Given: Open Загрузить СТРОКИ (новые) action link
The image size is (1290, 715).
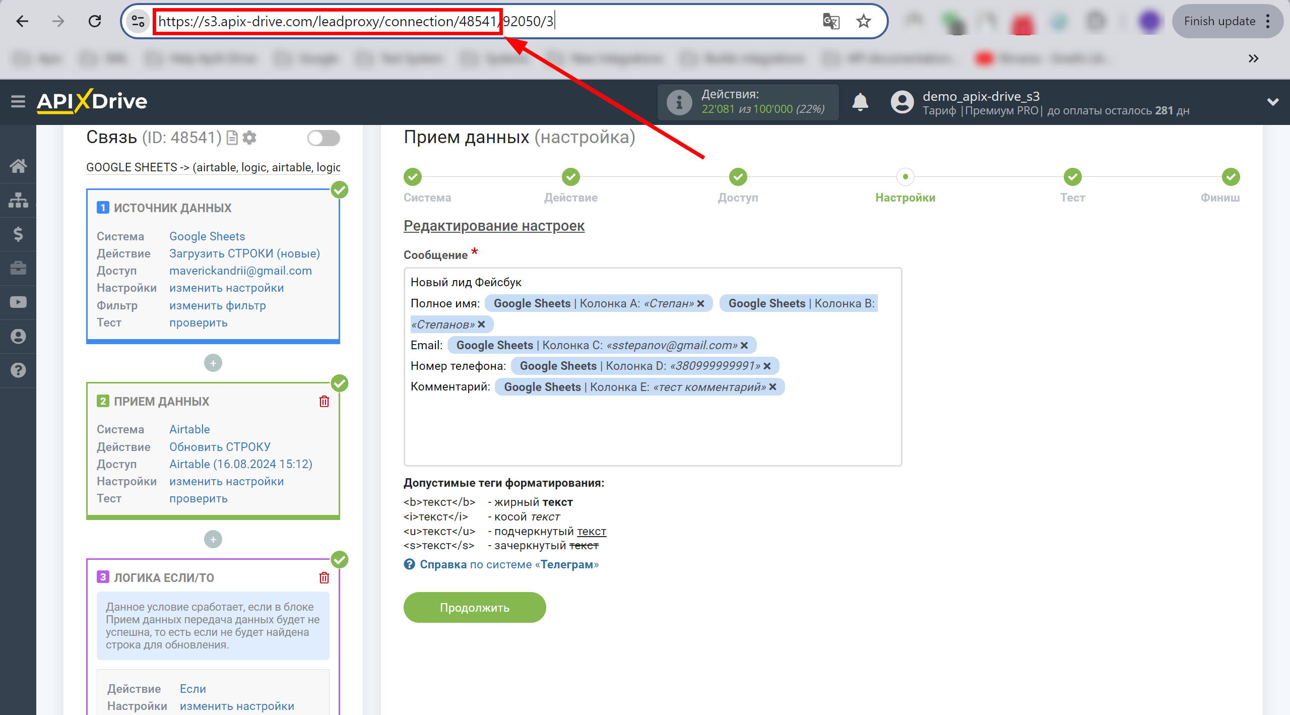Looking at the screenshot, I should (244, 253).
